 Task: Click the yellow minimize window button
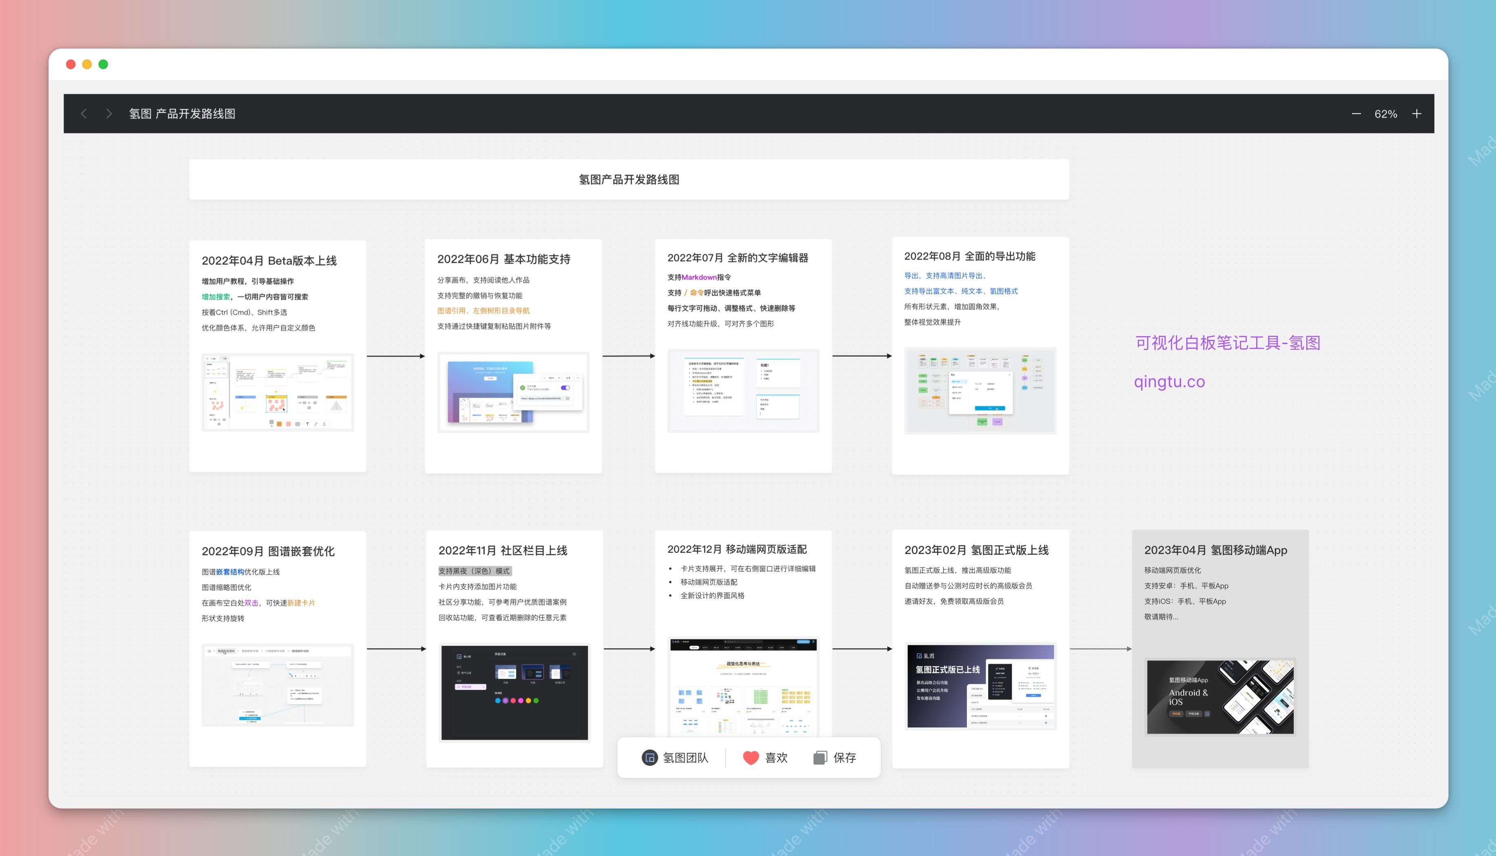pos(87,64)
